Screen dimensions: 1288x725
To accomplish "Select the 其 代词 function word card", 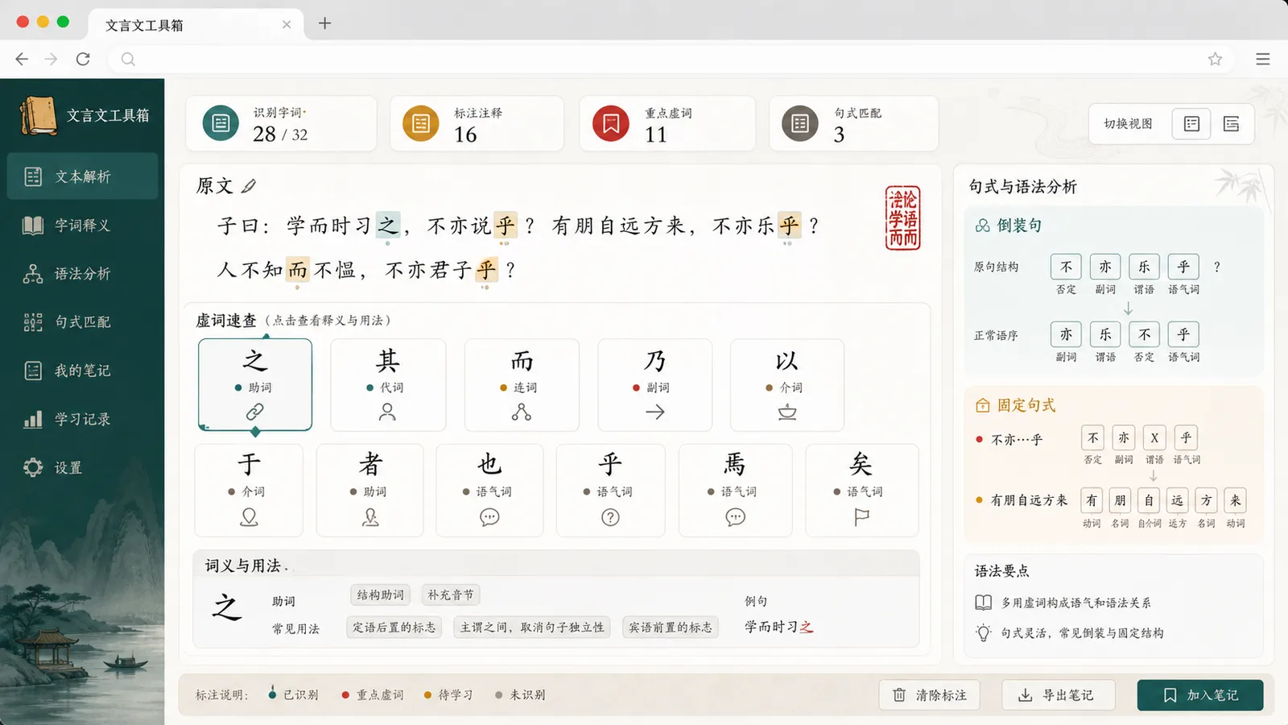I will tap(388, 385).
